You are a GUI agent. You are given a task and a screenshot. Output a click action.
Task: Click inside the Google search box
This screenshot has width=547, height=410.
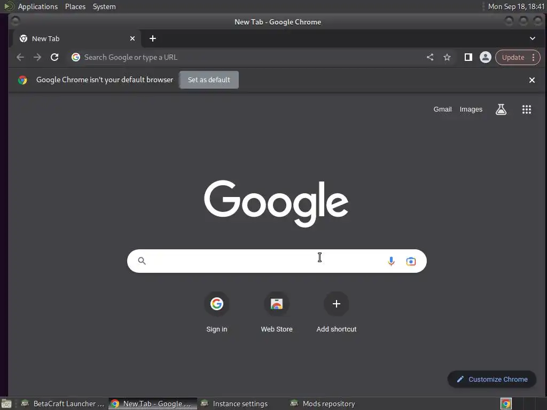[x=277, y=261]
